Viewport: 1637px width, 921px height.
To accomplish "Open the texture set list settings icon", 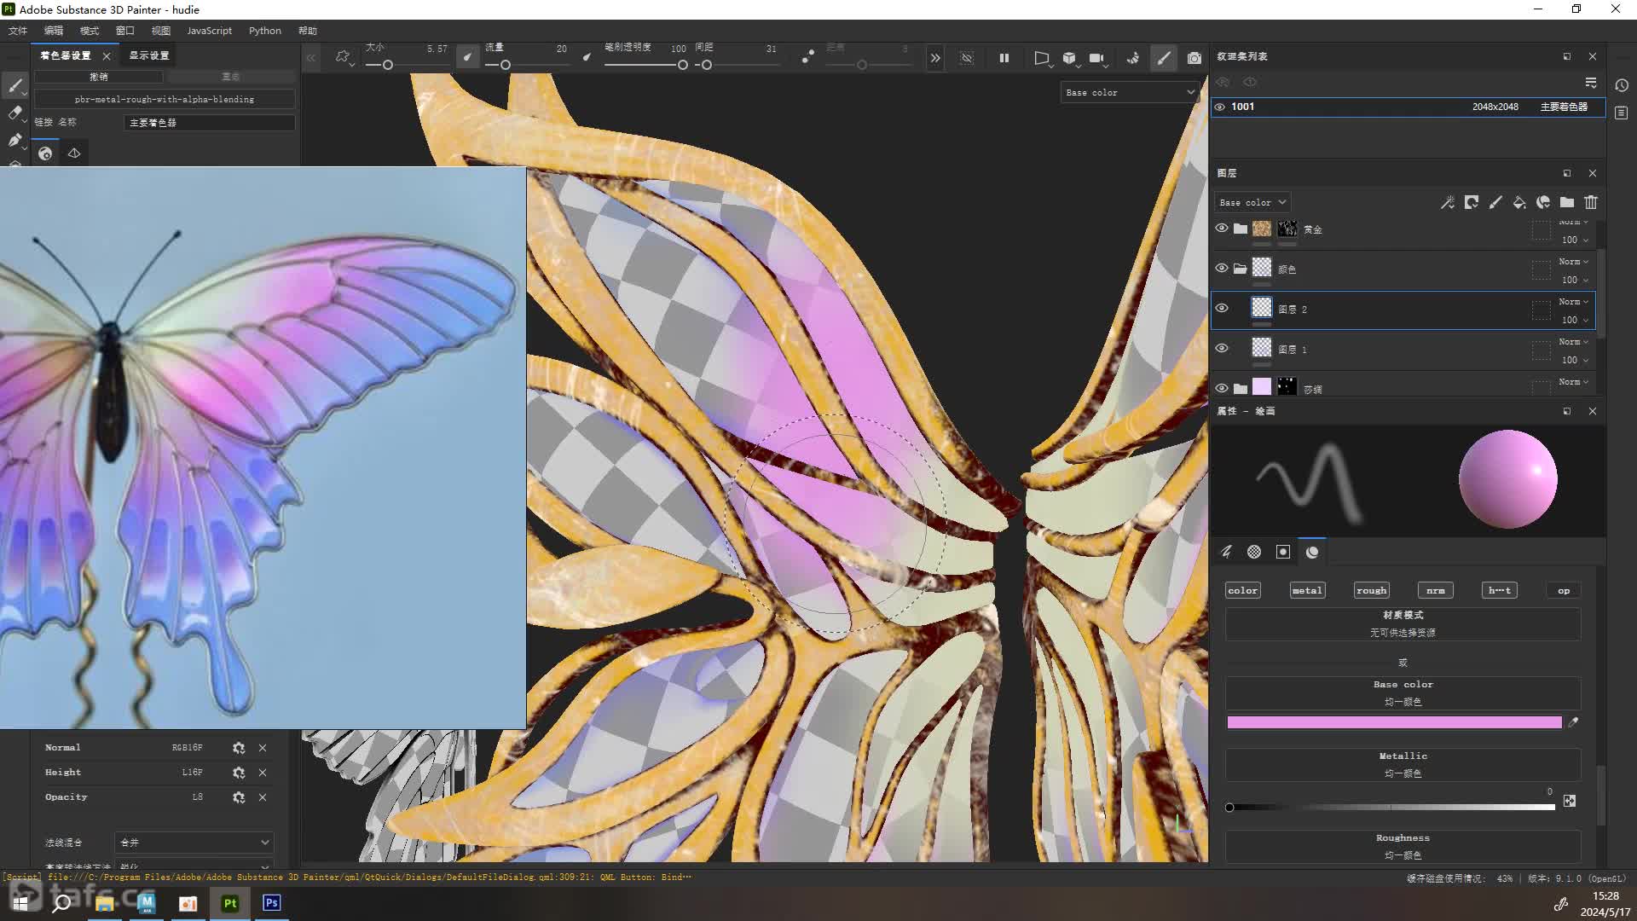I will pos(1591,82).
